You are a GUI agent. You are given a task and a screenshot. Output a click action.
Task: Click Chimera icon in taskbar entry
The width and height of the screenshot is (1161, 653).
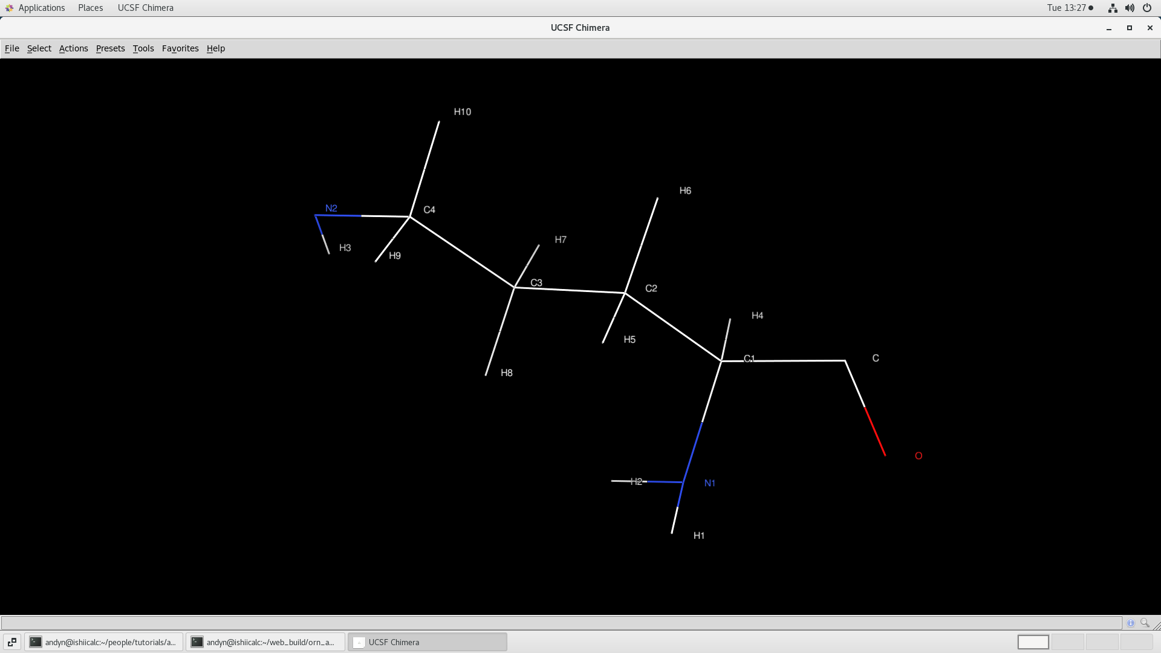pos(359,642)
